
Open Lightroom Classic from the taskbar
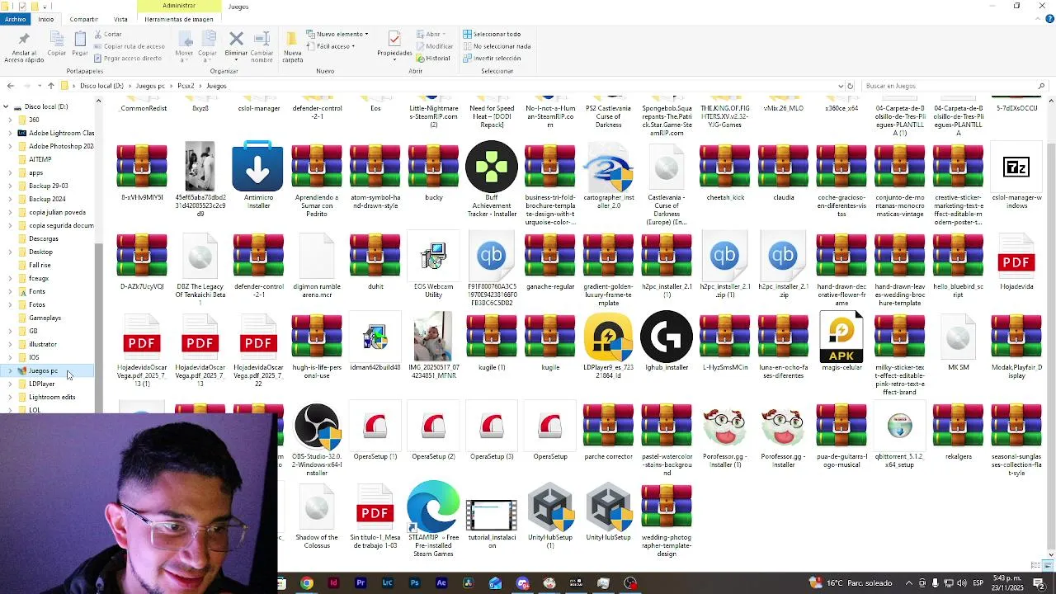[x=387, y=583]
